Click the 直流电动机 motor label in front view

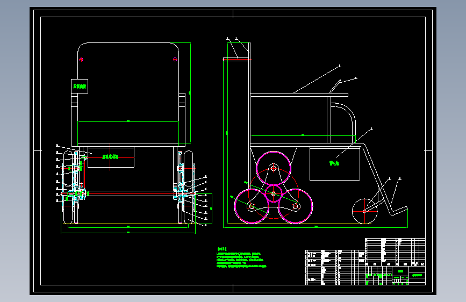(x=110, y=157)
